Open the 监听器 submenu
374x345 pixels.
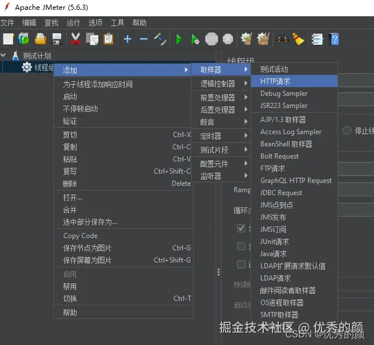point(221,176)
